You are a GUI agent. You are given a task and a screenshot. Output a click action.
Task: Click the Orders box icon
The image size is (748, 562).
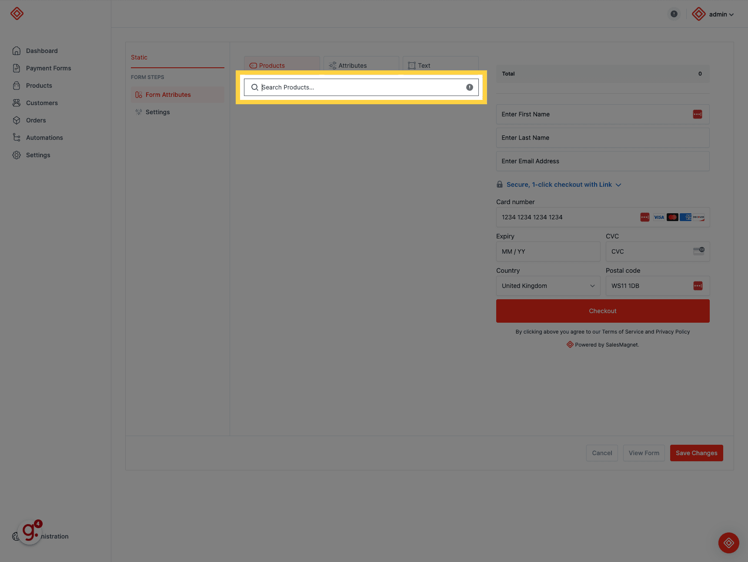17,120
